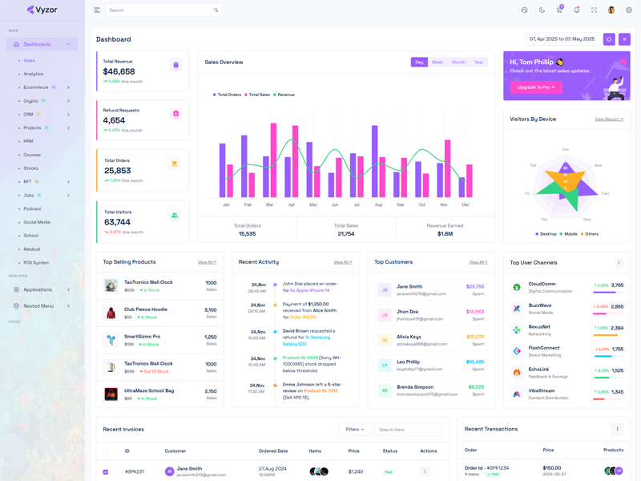641x481 pixels.
Task: Open the Top User Channels three-dot menu
Action: coord(619,263)
